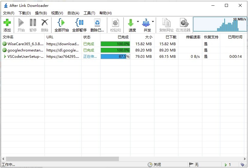Screen dimensions: 248x168
Task: Open the Download 下载(D) menu
Action: tap(25, 13)
